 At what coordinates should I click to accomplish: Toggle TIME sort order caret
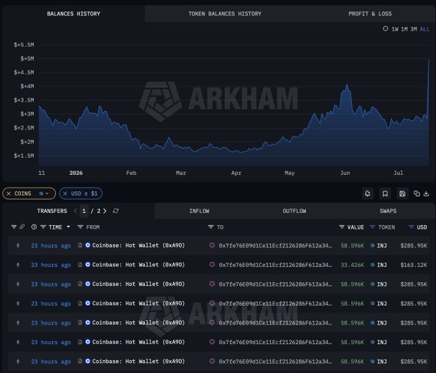click(68, 227)
